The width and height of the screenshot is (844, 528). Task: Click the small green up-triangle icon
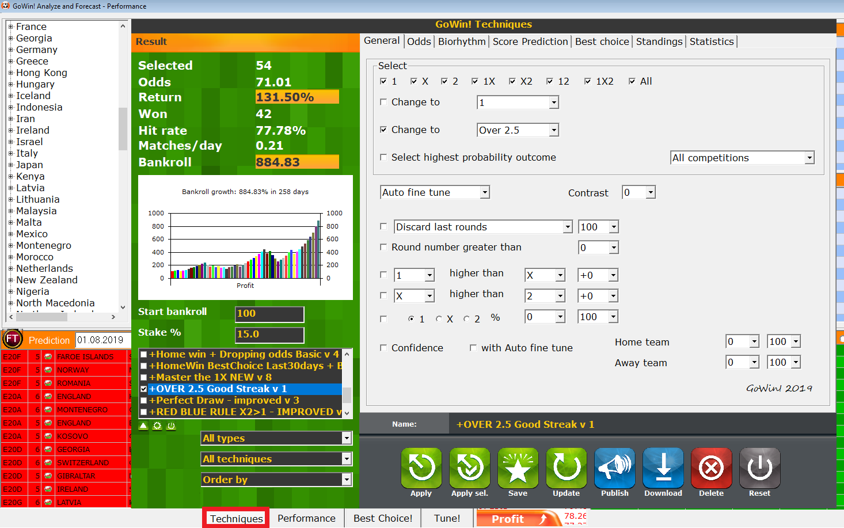143,426
